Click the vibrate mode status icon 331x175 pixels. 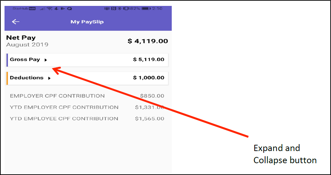coord(125,8)
